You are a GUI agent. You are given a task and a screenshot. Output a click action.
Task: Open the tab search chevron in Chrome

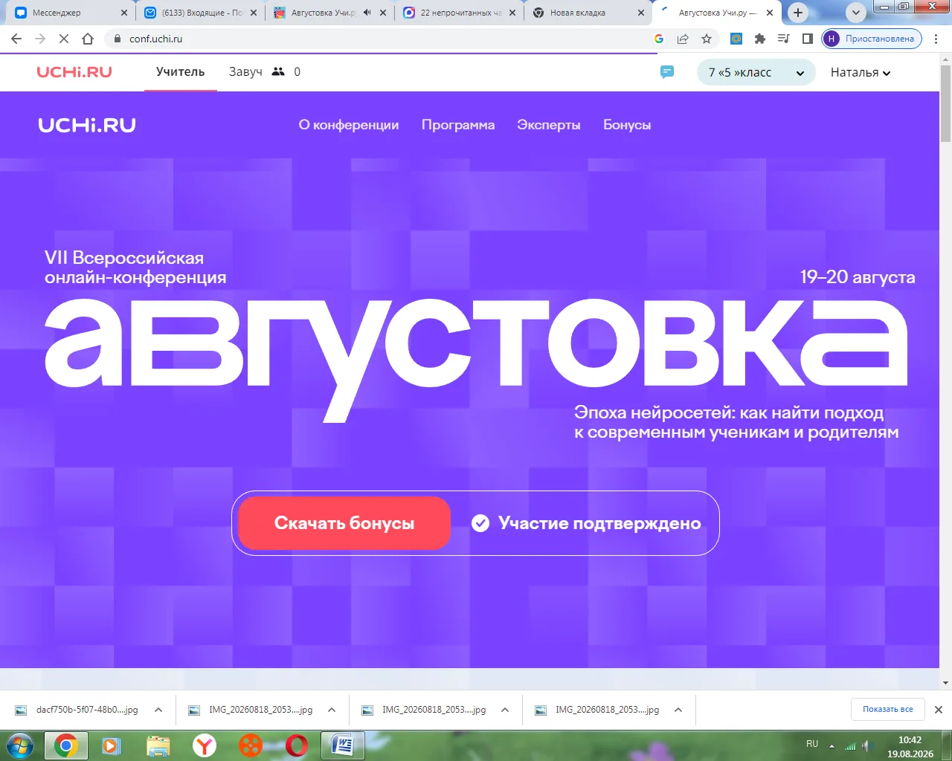click(856, 13)
